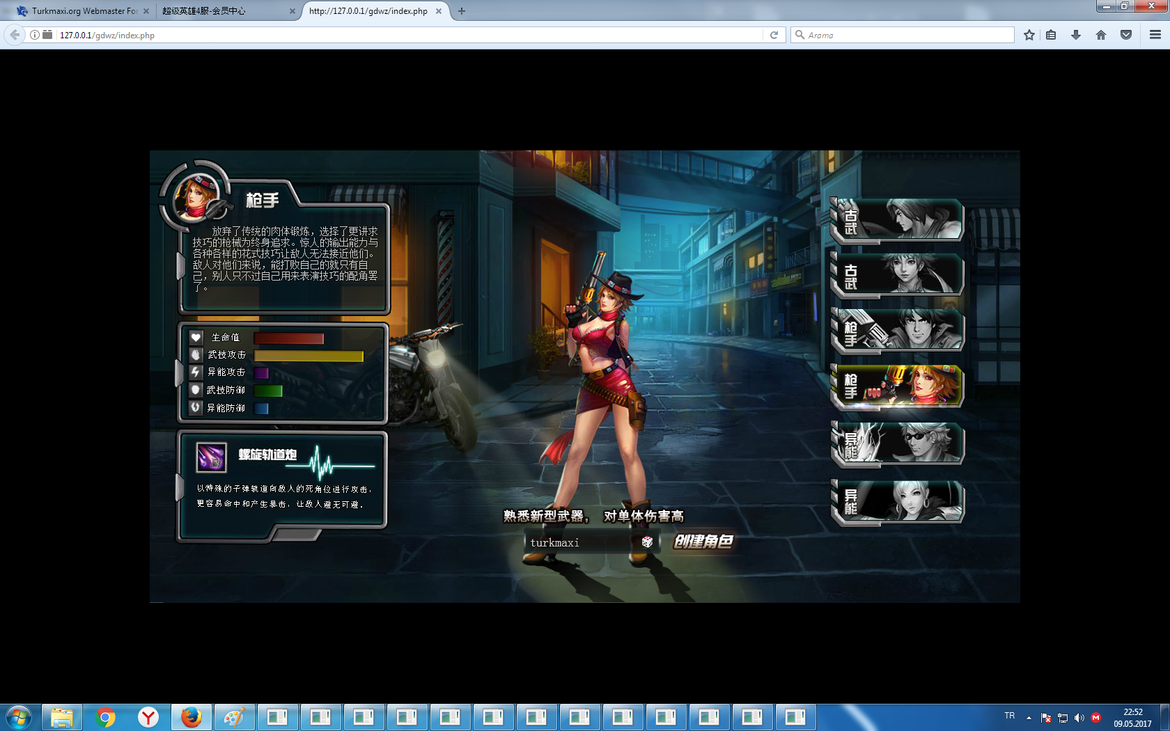Select the male 古武 fighter class card

(x=898, y=220)
